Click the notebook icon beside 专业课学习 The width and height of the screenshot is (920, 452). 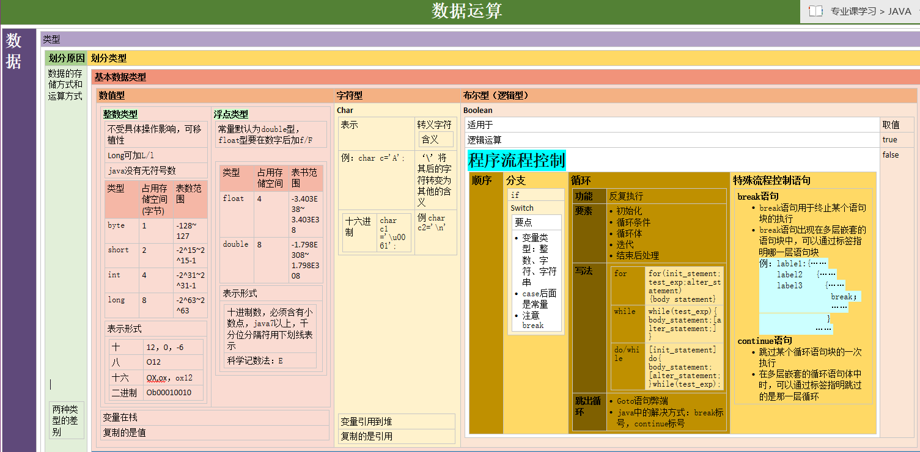click(x=815, y=11)
